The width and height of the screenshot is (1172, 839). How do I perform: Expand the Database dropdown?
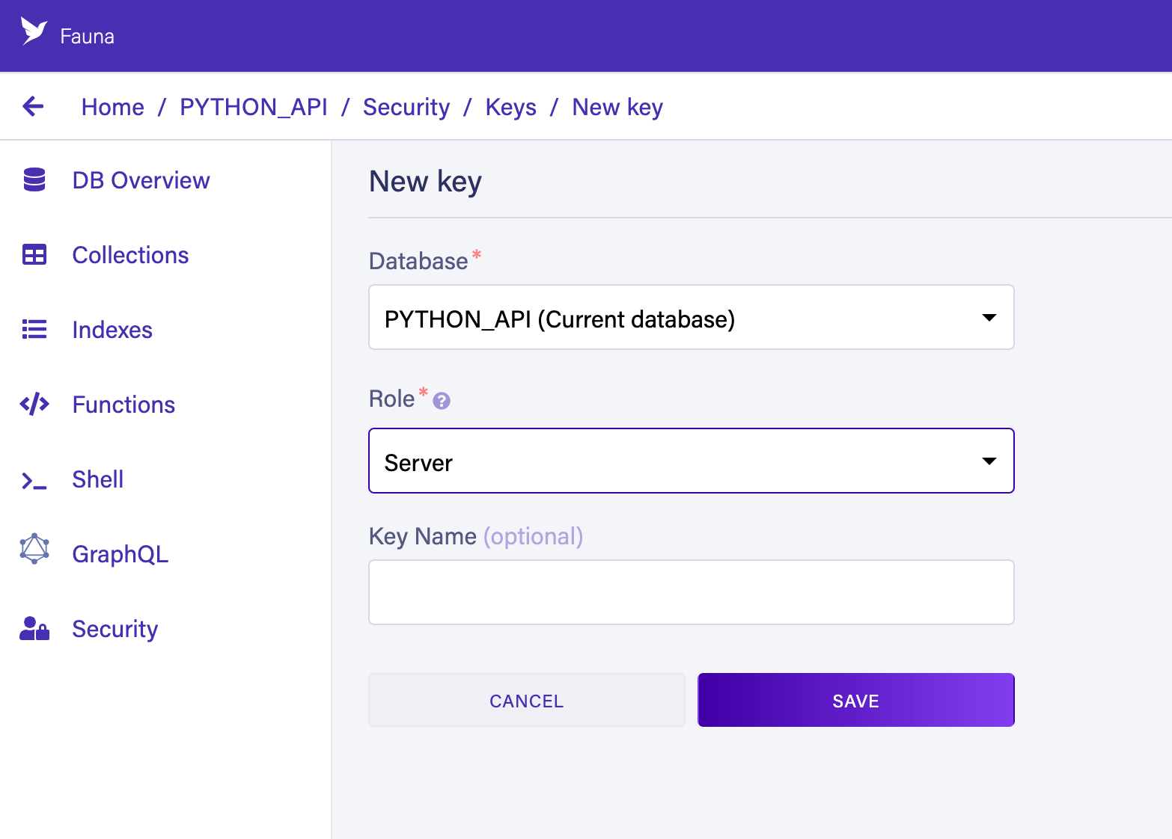click(x=692, y=317)
